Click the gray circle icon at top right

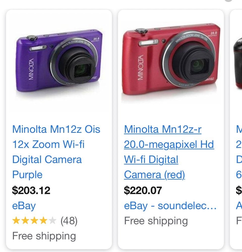click(x=228, y=1)
